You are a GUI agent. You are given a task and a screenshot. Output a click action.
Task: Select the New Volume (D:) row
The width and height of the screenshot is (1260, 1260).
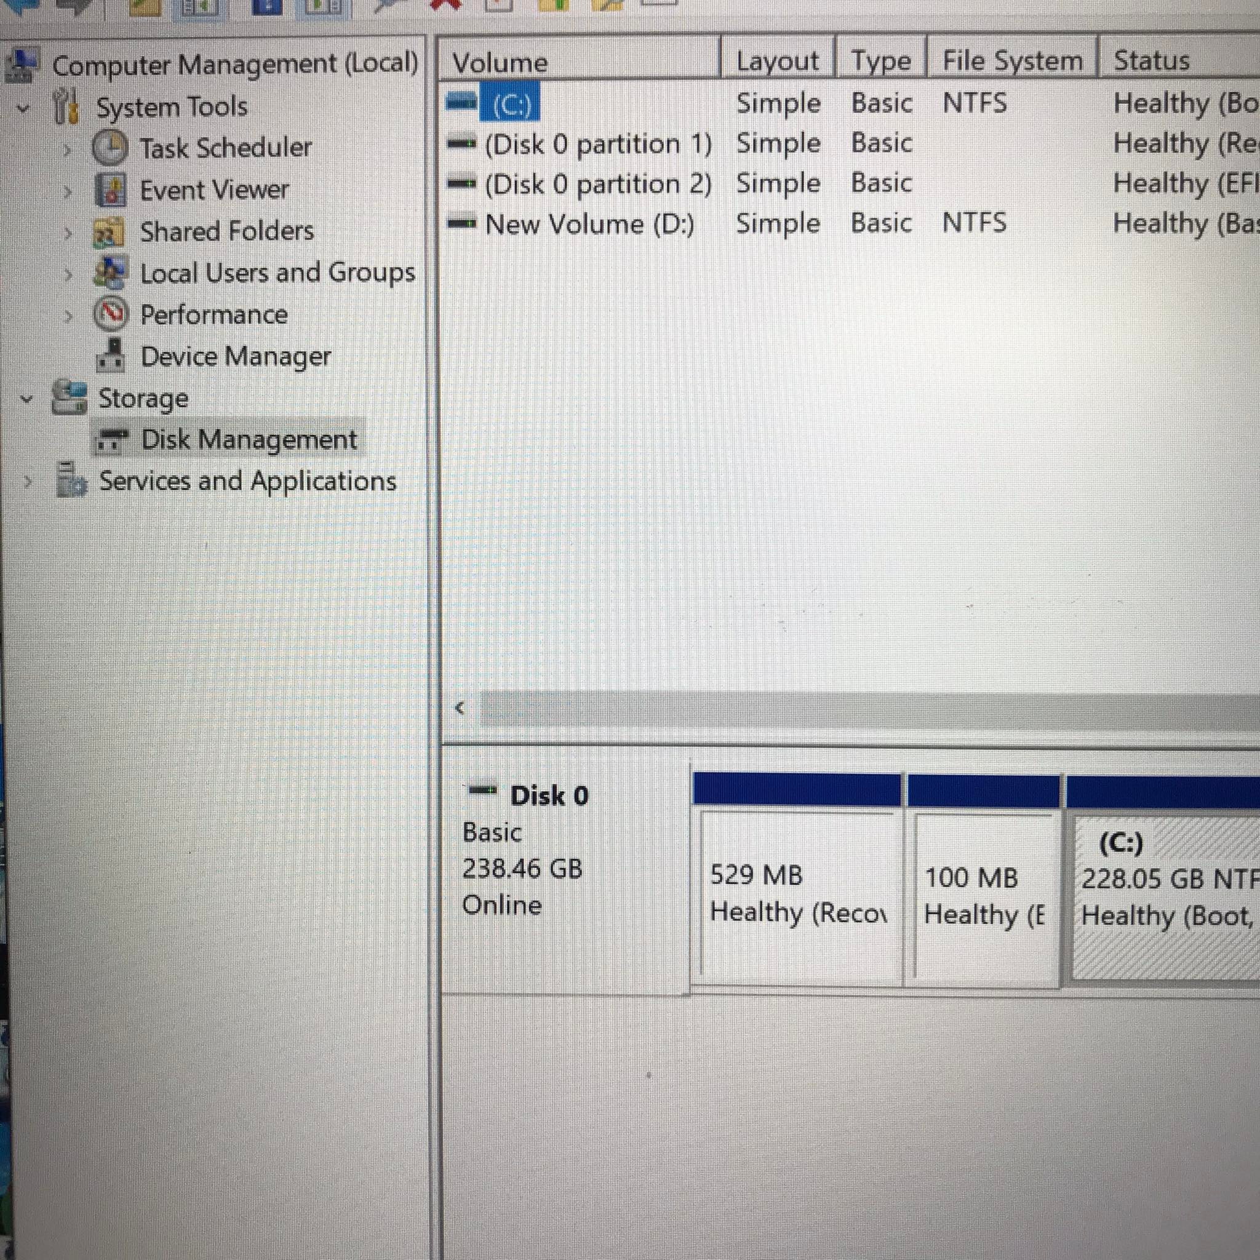click(589, 225)
